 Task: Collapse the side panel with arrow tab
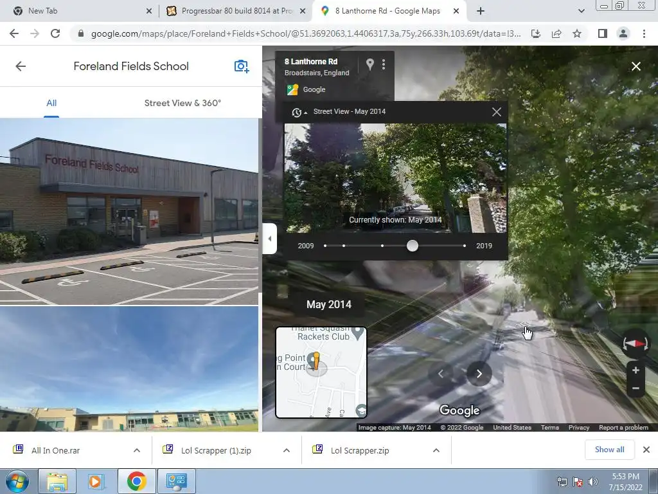coord(269,239)
